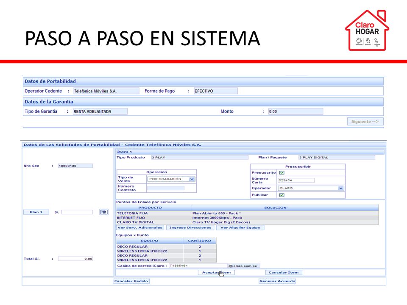Click the 'Equipos x Punto' label

132,235
